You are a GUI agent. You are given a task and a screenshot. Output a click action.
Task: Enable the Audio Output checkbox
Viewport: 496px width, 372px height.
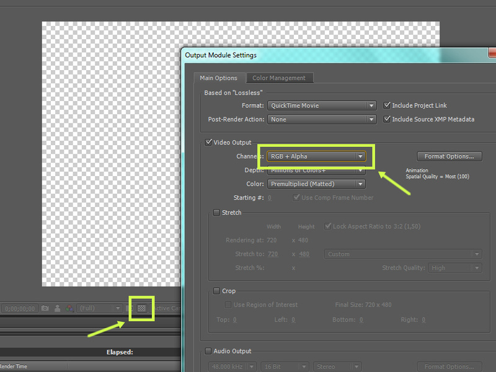click(208, 351)
